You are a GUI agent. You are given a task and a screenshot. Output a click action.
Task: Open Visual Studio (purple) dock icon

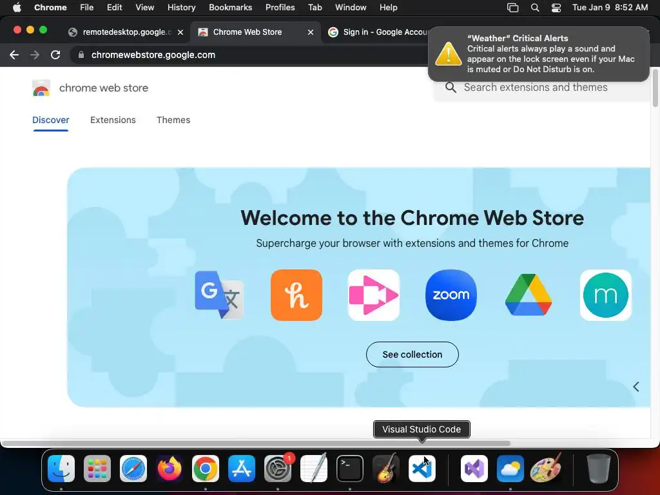tap(474, 469)
